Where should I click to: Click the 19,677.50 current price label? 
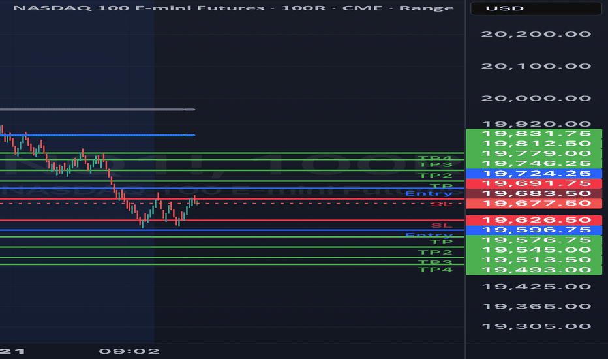[534, 204]
